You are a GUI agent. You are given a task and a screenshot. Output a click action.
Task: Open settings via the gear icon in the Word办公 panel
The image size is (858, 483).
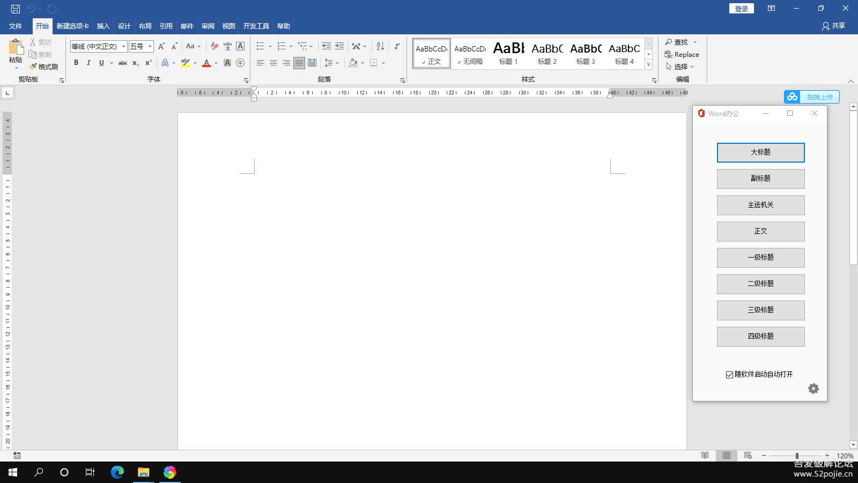pos(813,389)
